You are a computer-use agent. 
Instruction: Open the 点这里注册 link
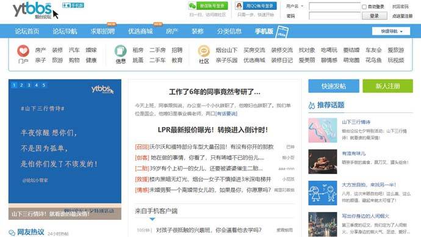pos(402,16)
